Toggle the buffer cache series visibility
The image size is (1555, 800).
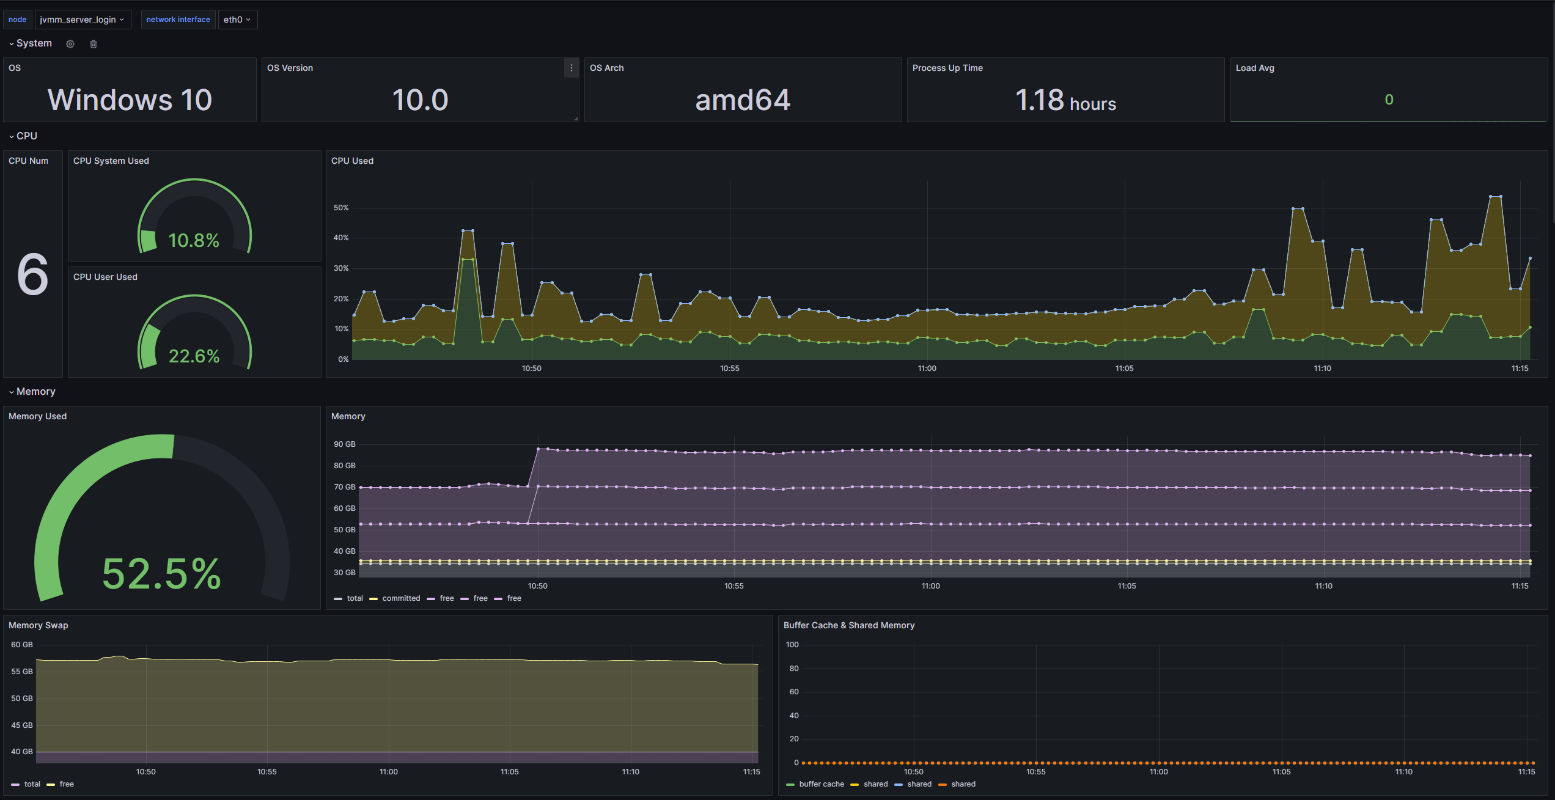coord(822,784)
